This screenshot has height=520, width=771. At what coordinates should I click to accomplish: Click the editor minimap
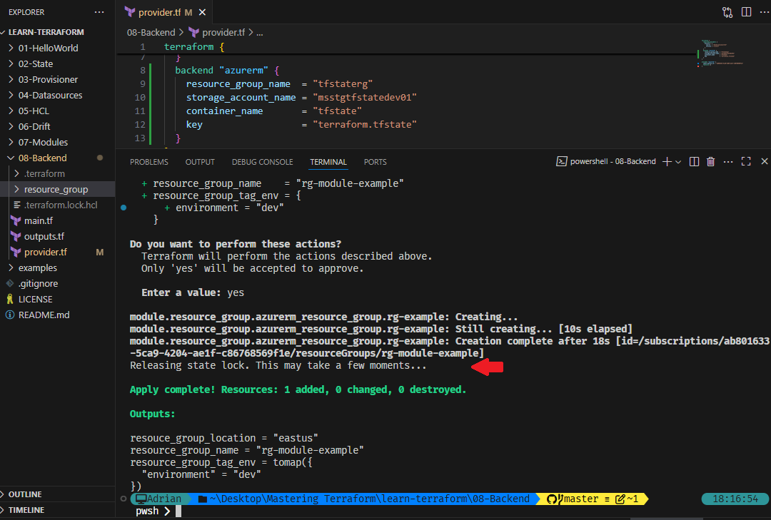pos(720,53)
